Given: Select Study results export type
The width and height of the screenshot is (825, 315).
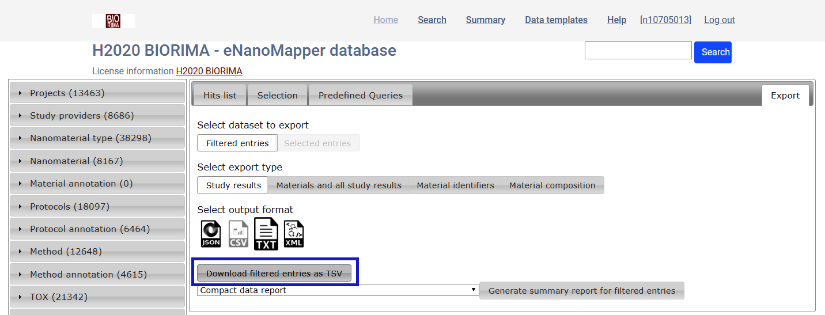Looking at the screenshot, I should coord(233,185).
